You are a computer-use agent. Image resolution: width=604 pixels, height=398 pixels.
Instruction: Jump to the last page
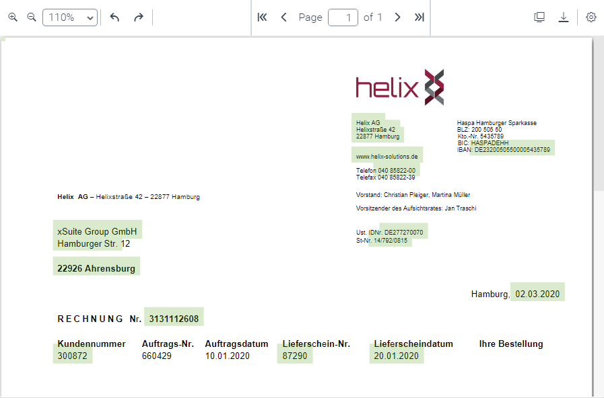[419, 17]
